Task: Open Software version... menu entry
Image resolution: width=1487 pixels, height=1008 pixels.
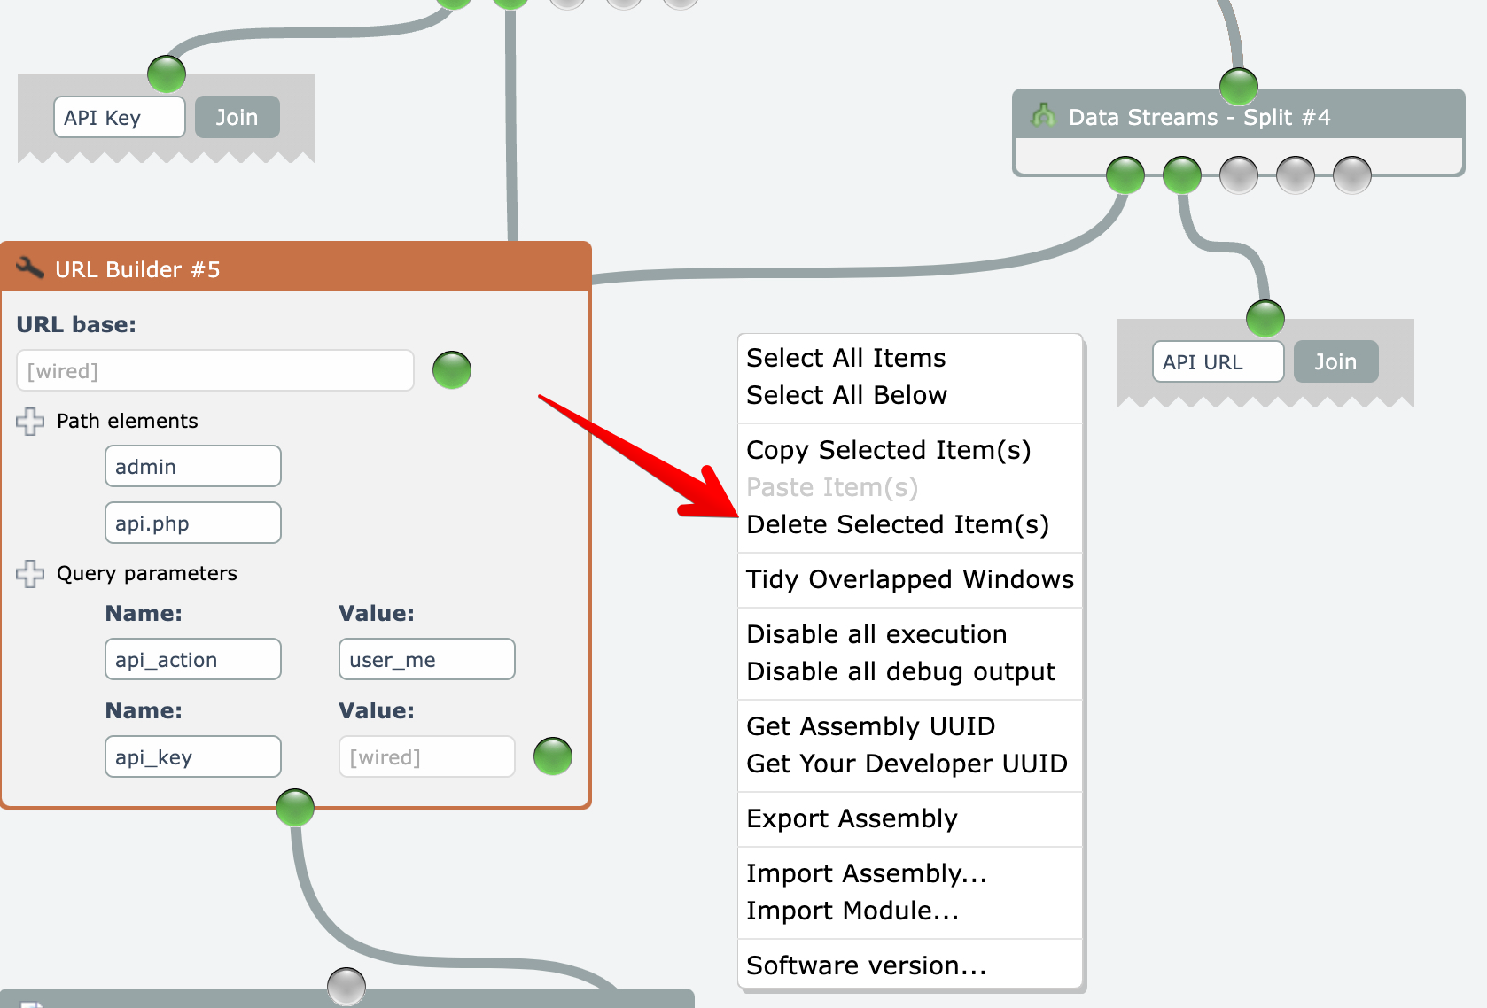Action: pyautogui.click(x=866, y=965)
